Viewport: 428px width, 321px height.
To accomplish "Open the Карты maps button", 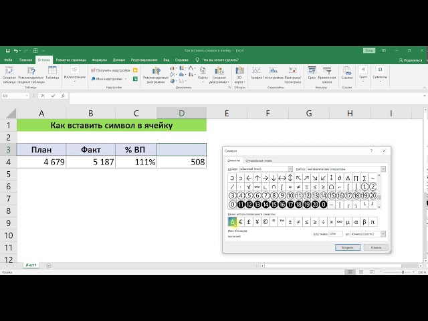I will click(x=203, y=73).
